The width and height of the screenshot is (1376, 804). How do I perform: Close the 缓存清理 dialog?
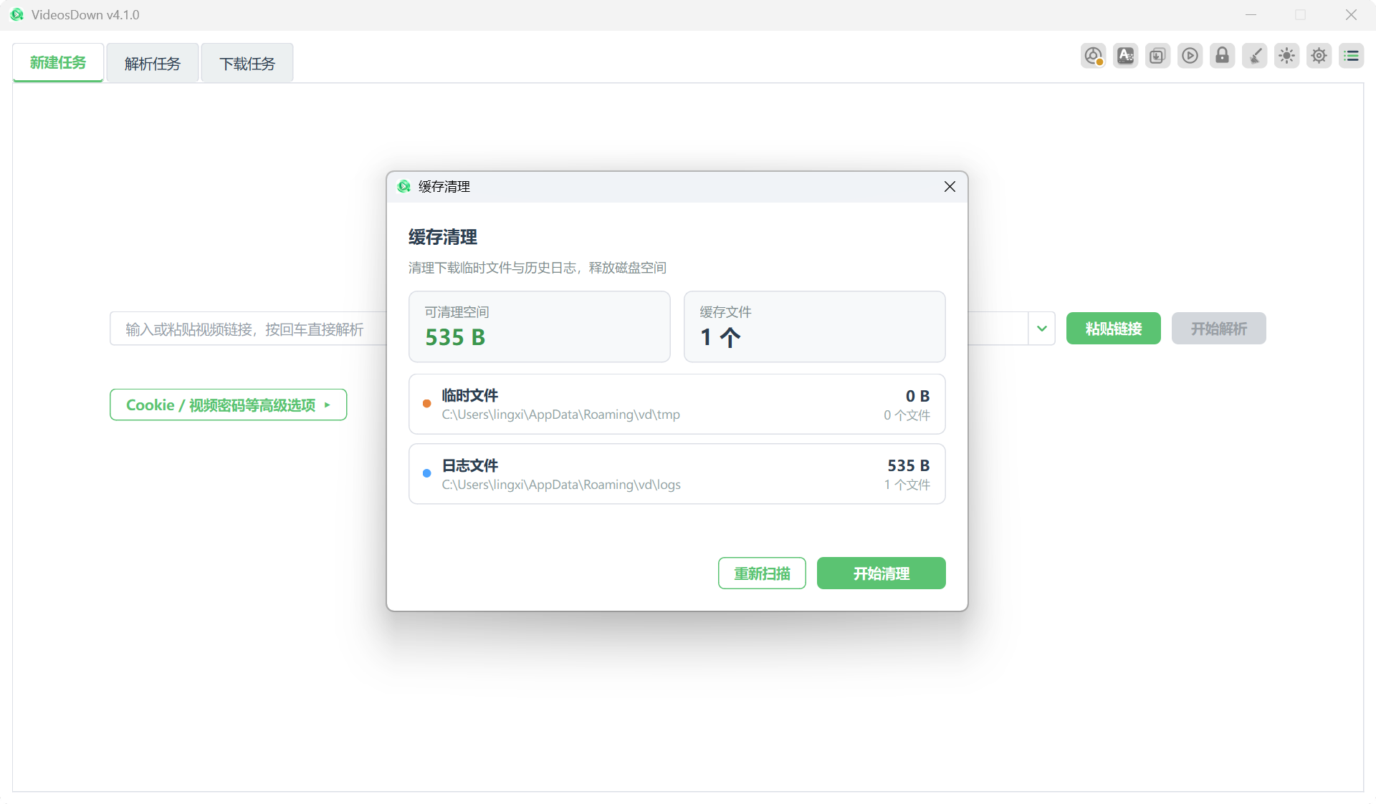(950, 186)
